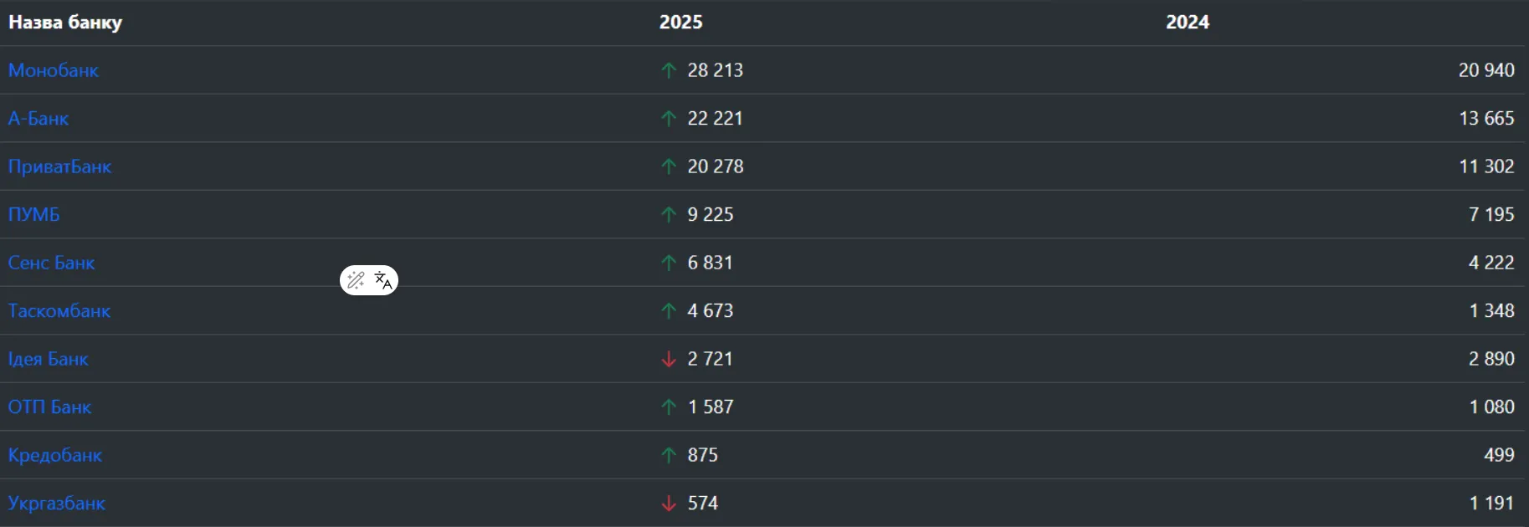The image size is (1529, 527).
Task: Click green up arrow next to 875
Action: pyautogui.click(x=669, y=455)
